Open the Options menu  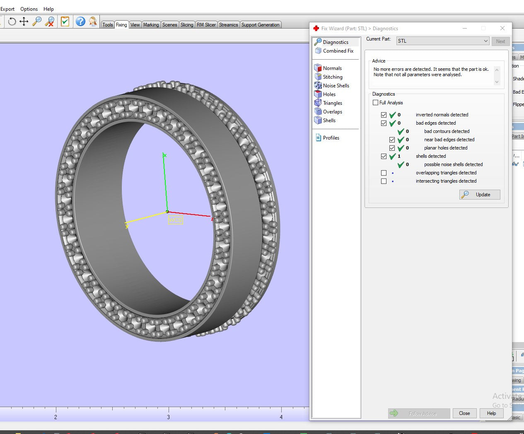click(29, 9)
